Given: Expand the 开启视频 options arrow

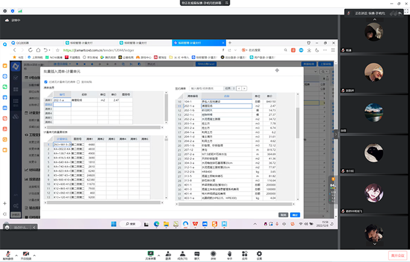Looking at the screenshot, I should (34, 252).
